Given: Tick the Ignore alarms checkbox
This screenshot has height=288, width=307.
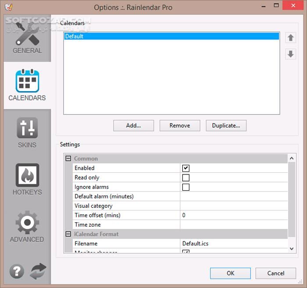Looking at the screenshot, I should click(186, 187).
